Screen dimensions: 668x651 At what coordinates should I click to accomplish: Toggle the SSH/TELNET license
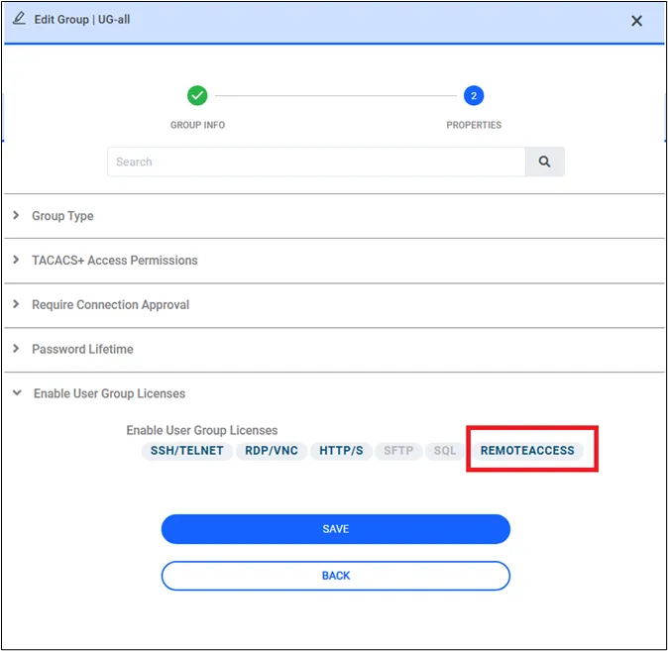pyautogui.click(x=186, y=450)
